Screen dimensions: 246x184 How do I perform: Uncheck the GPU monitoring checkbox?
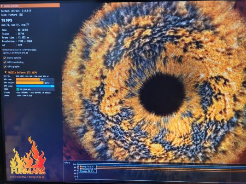pyautogui.click(x=5, y=62)
